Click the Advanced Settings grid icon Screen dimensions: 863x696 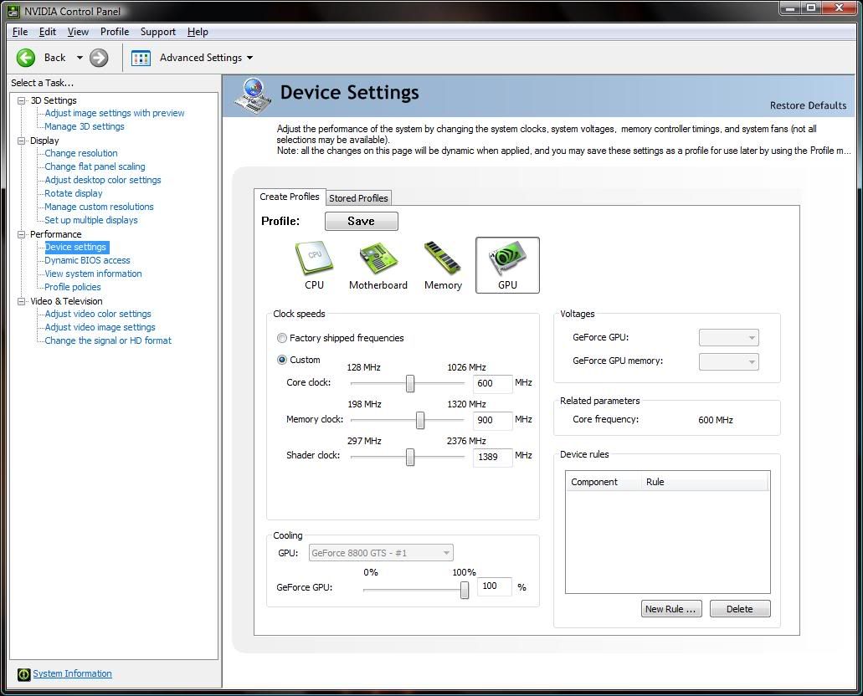(141, 58)
